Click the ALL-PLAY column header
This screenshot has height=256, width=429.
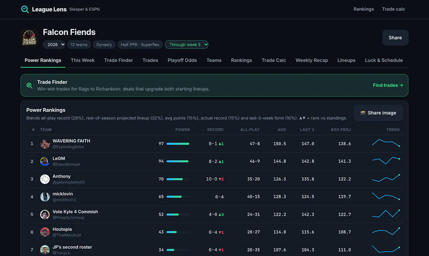coord(250,130)
